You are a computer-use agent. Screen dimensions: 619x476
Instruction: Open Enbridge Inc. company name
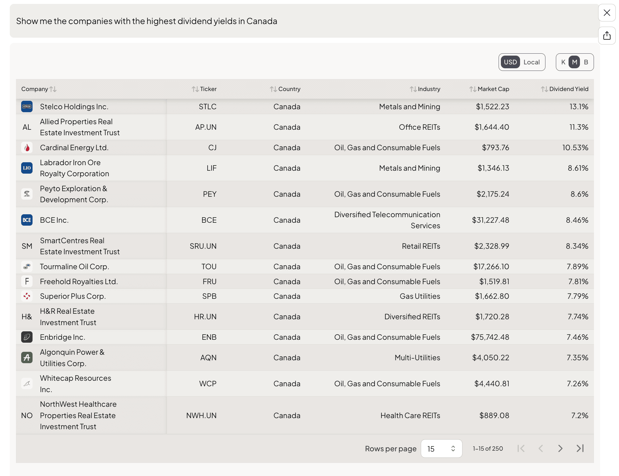[62, 337]
